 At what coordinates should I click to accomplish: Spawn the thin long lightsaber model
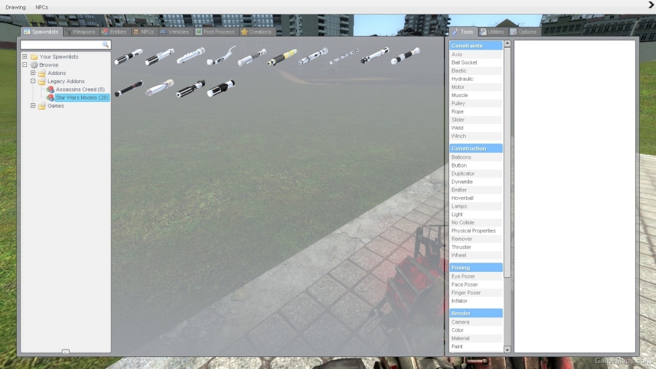tap(344, 56)
